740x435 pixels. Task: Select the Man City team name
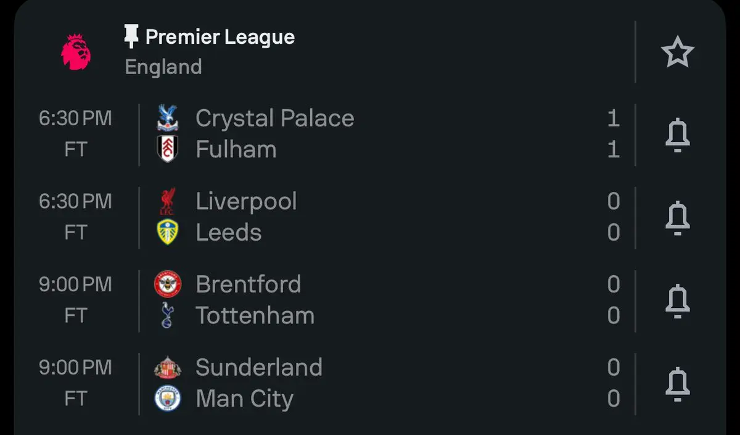coord(244,399)
